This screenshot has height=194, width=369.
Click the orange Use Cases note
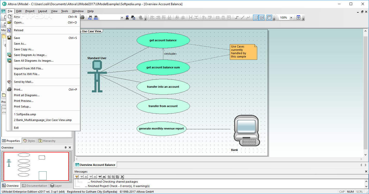(x=243, y=52)
